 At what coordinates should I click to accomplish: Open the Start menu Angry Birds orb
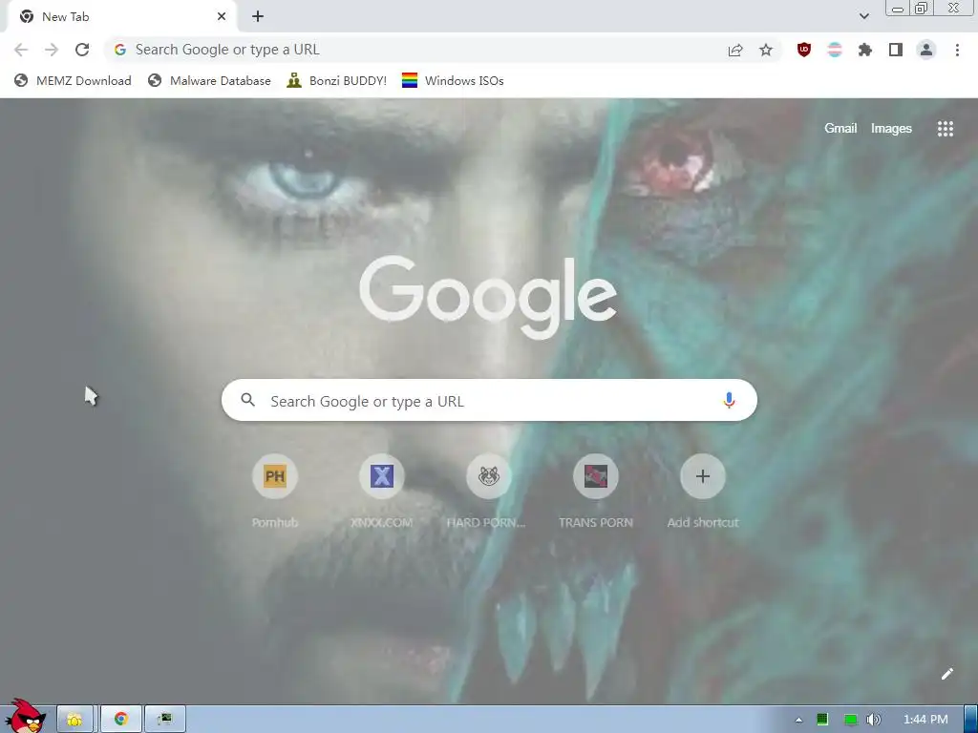(25, 717)
